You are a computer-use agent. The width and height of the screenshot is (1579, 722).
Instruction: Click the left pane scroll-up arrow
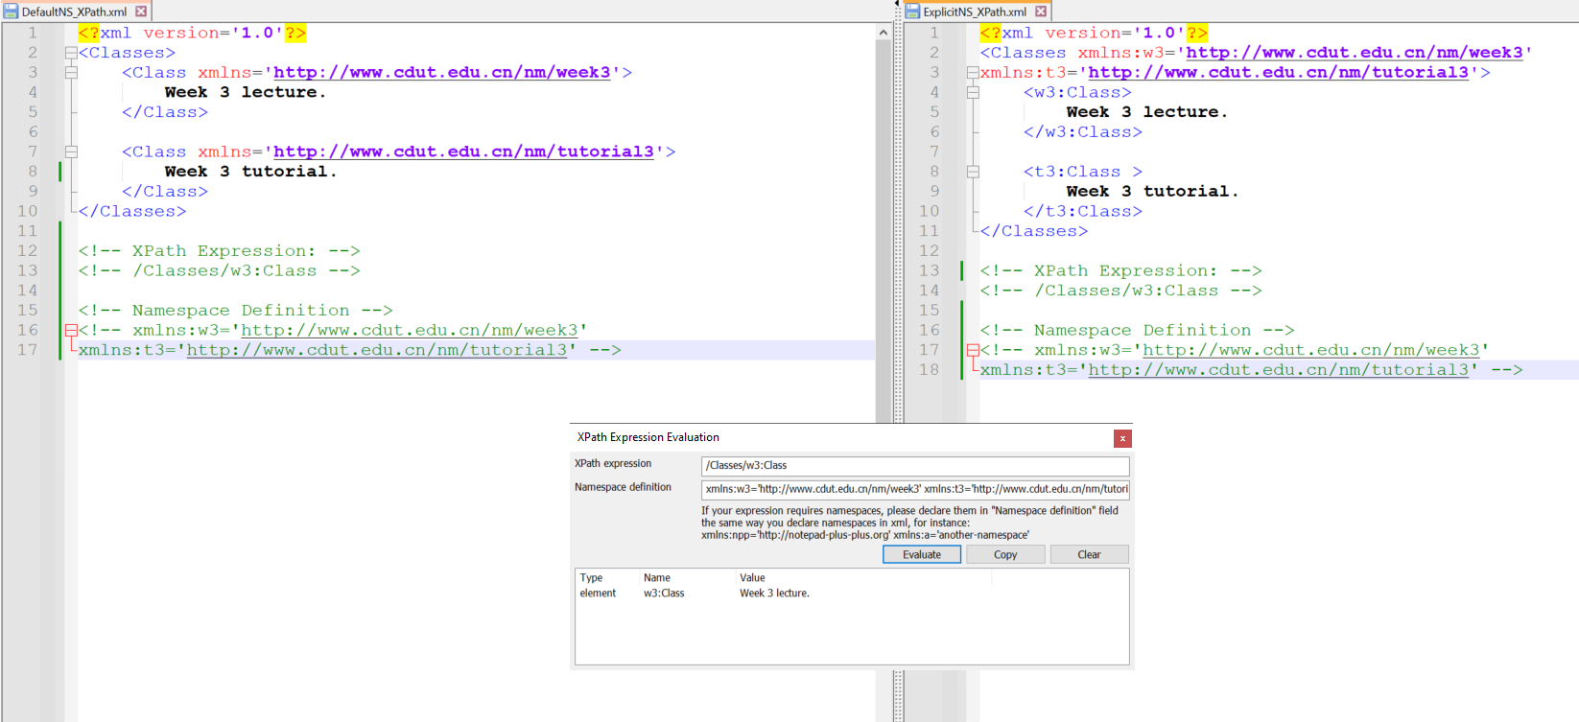[x=883, y=33]
